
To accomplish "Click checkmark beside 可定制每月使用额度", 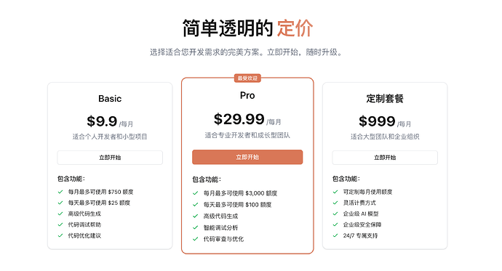I will tap(335, 192).
